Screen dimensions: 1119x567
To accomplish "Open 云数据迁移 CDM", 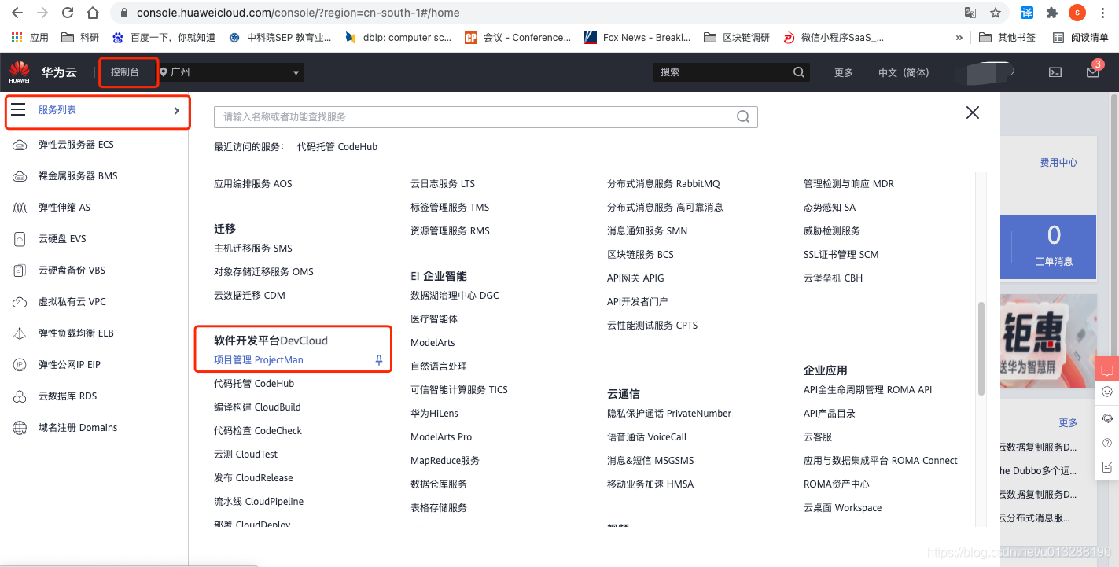I will coord(249,296).
